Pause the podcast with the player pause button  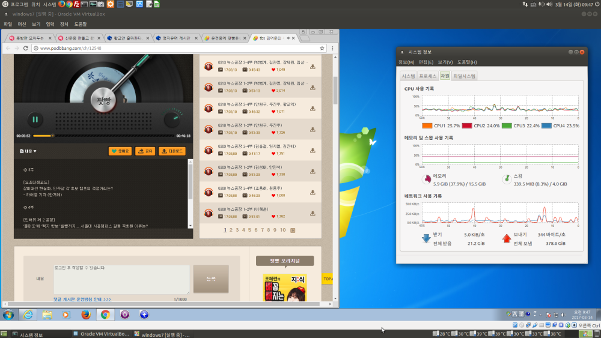35,119
